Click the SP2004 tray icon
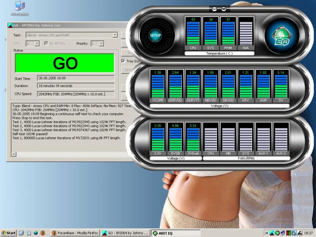This screenshot has width=316, height=237. click(272, 233)
